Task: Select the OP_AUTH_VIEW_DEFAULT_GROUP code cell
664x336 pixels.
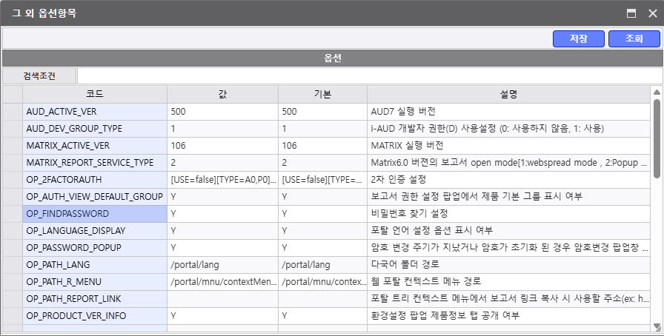Action: coord(95,197)
